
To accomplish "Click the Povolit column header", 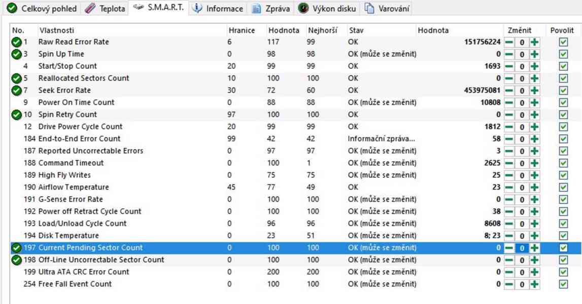I will 562,30.
